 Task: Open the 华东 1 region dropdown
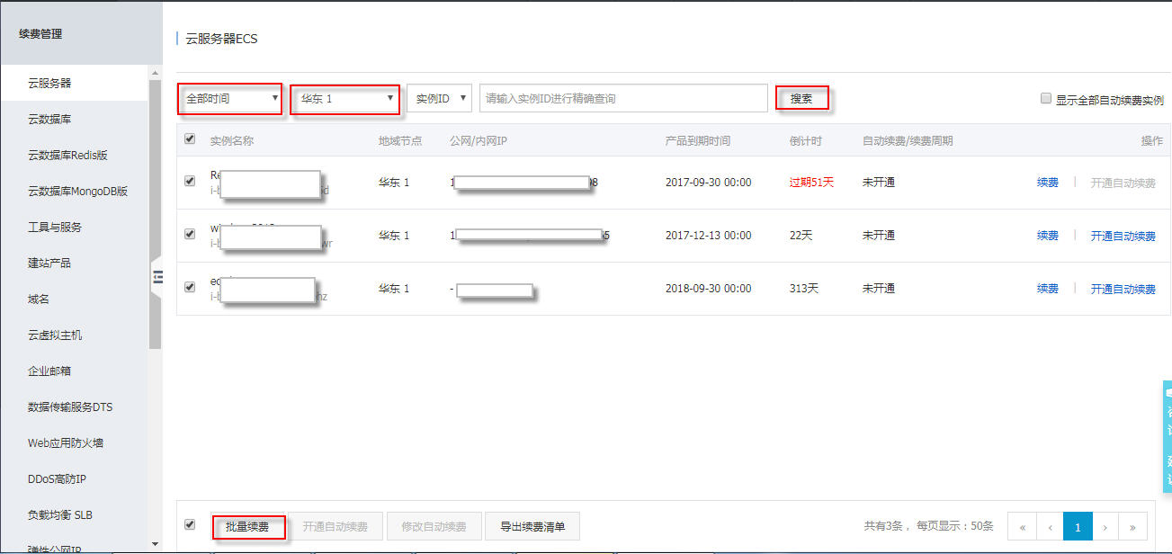point(346,98)
